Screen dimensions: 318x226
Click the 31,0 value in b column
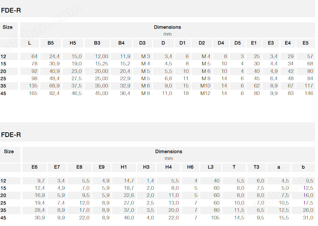(x=308, y=218)
